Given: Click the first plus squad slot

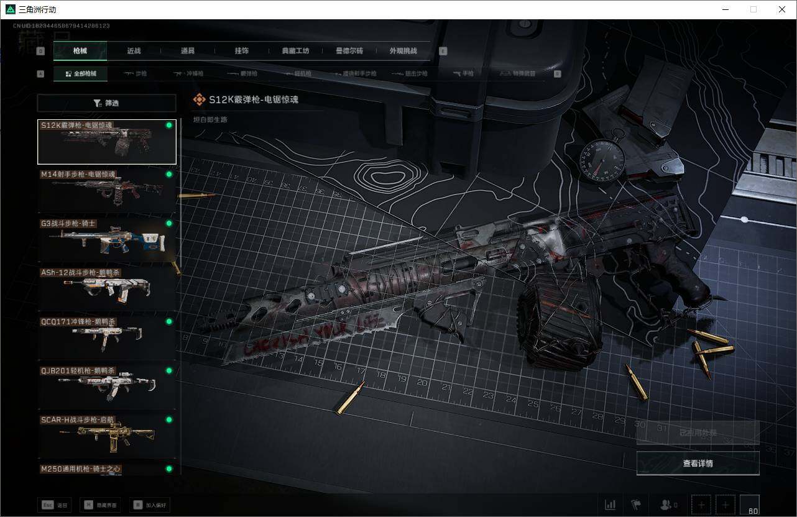Looking at the screenshot, I should (701, 505).
